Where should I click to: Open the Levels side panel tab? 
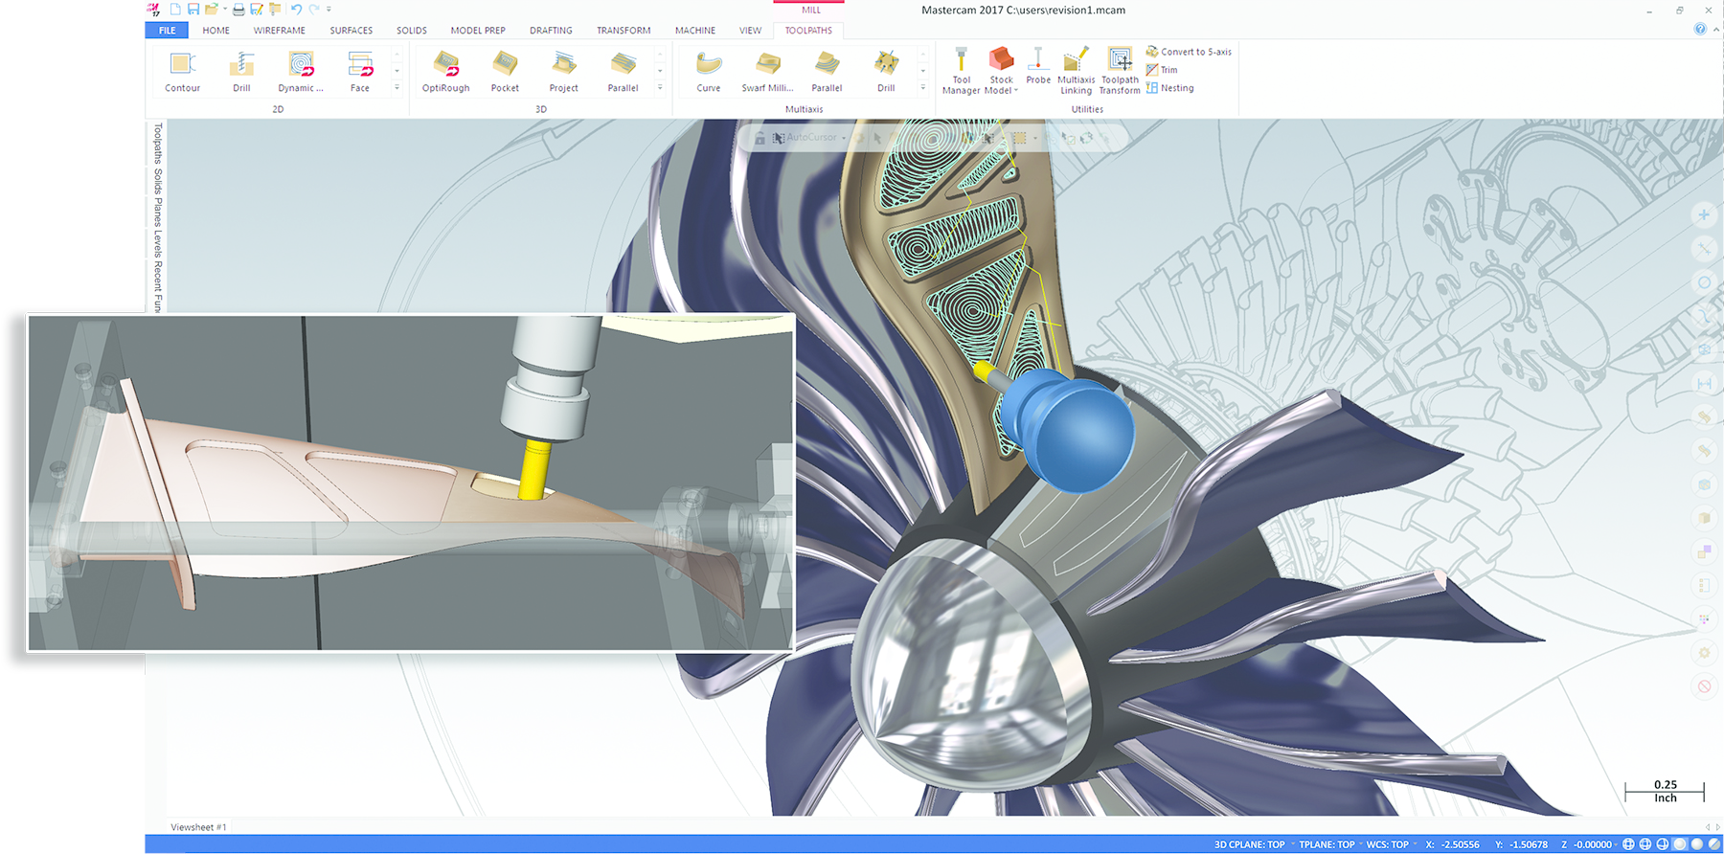[x=158, y=244]
